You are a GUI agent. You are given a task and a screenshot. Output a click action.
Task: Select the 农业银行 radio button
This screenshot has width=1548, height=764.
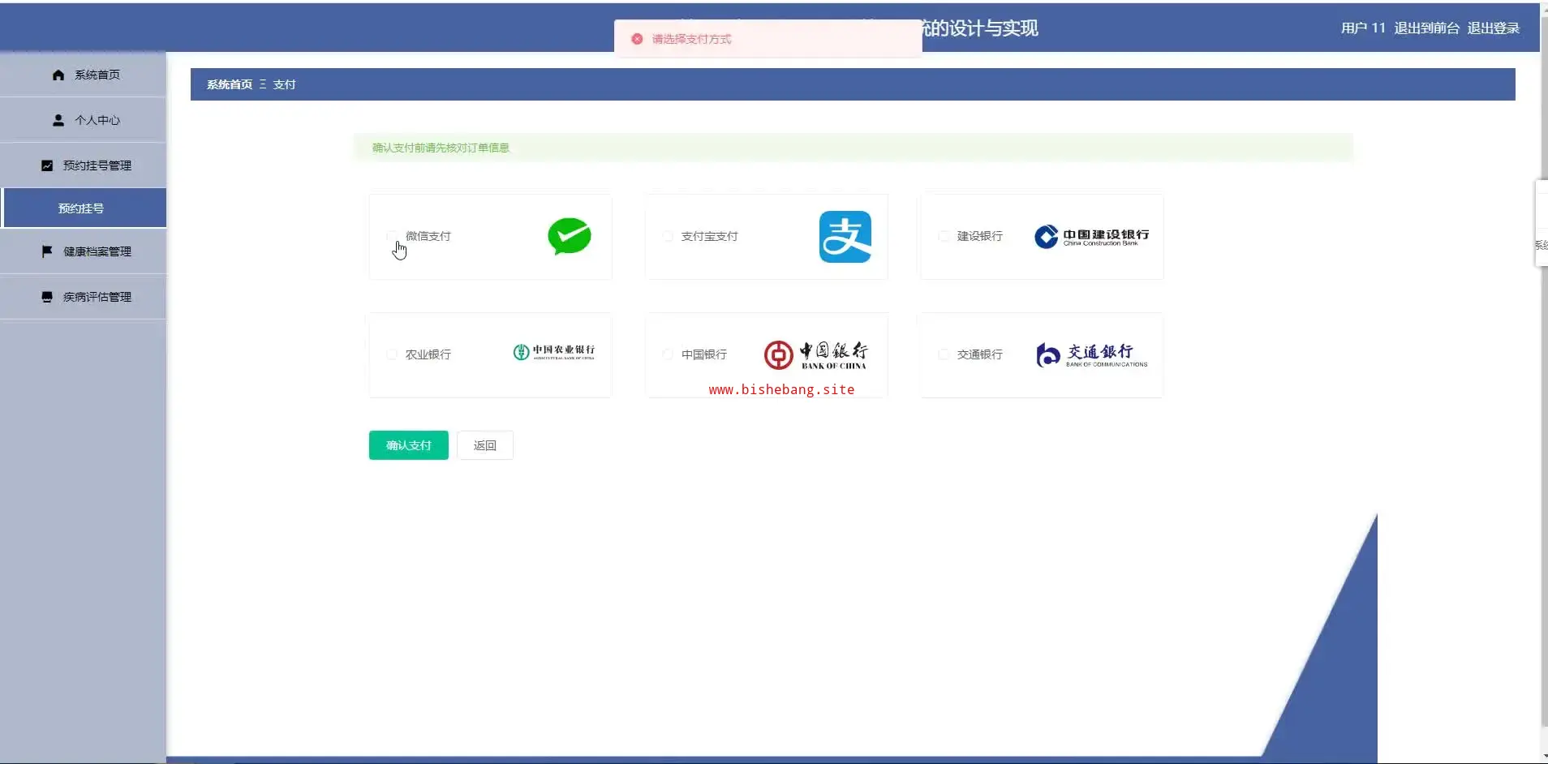pyautogui.click(x=392, y=354)
